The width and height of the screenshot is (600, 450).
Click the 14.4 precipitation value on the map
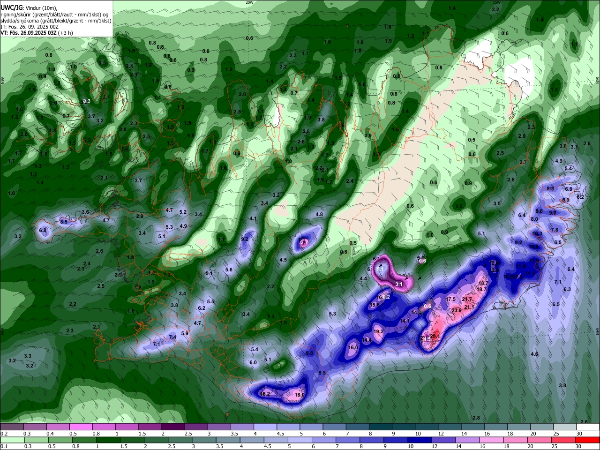[x=367, y=340]
